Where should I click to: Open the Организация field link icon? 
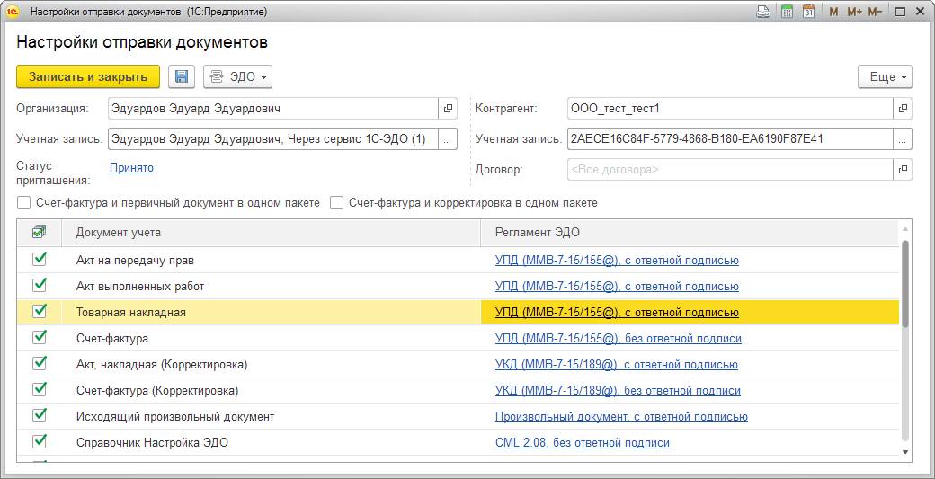click(x=448, y=109)
